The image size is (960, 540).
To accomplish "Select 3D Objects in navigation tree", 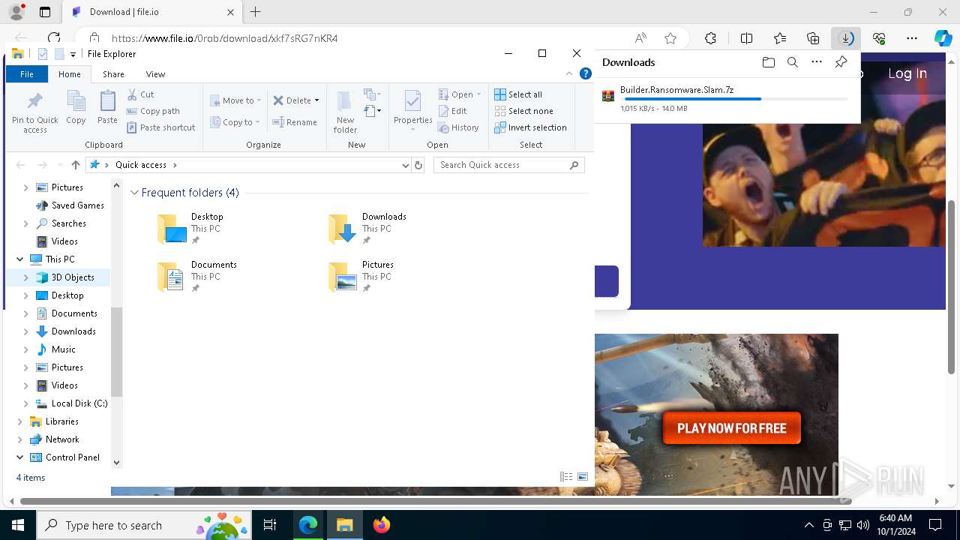I will point(72,277).
